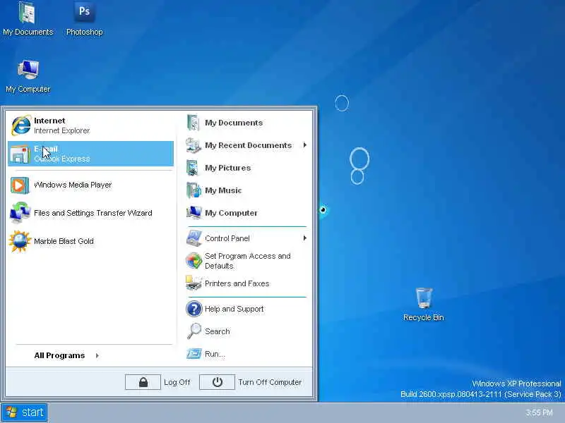Click the My Music text label

click(223, 190)
